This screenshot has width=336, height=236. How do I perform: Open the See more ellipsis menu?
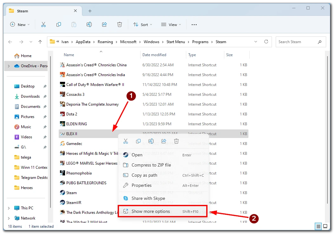194,25
